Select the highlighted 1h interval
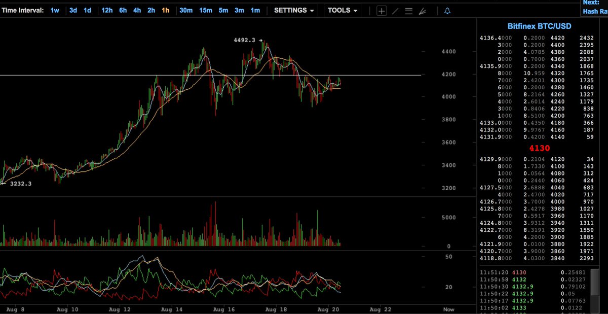The image size is (608, 314). tap(166, 10)
